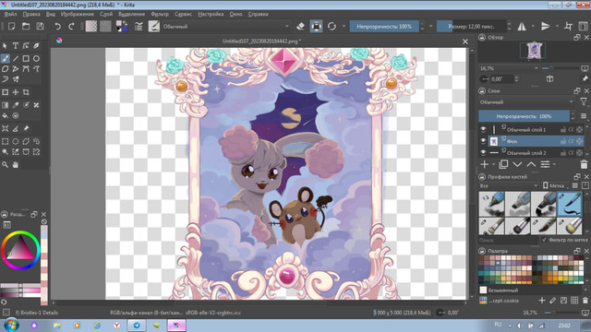
Task: Select the Color Picker eyedropper tool
Action: [16, 105]
